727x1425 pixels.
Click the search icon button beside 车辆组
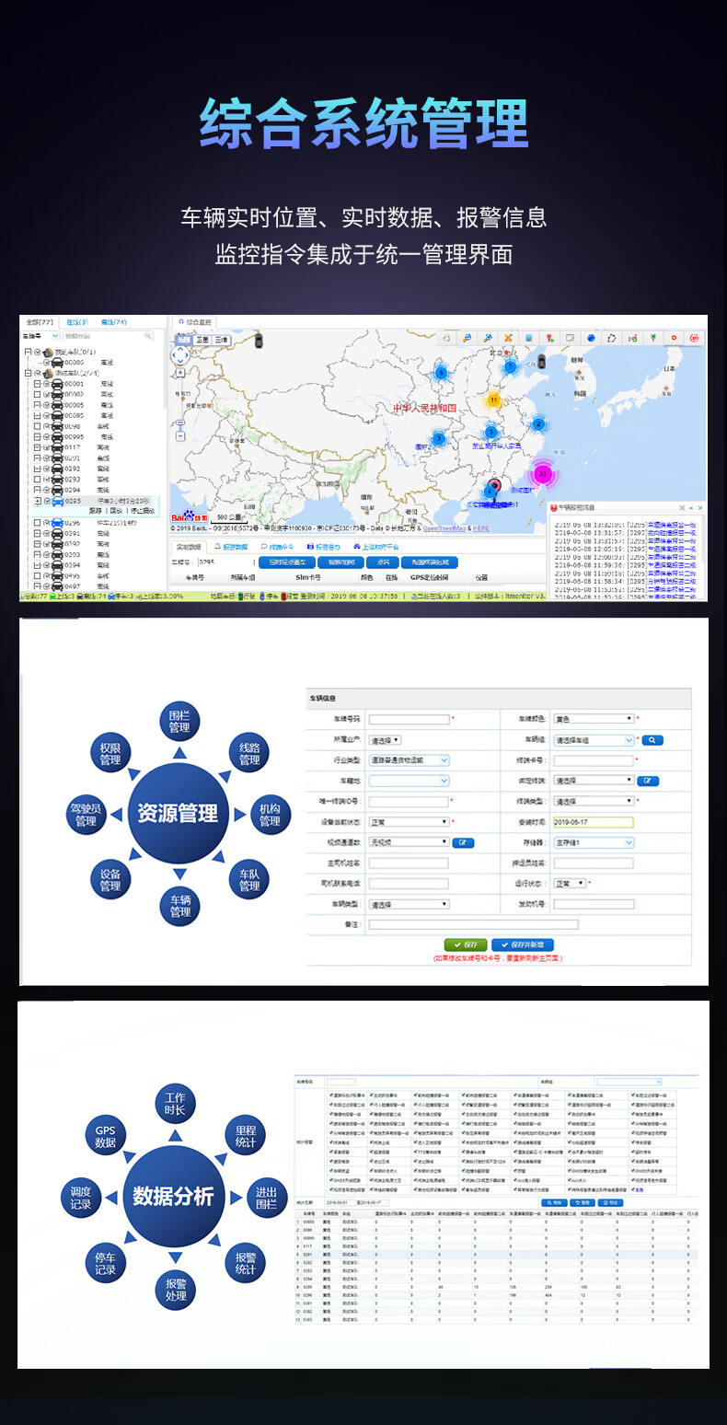point(652,740)
